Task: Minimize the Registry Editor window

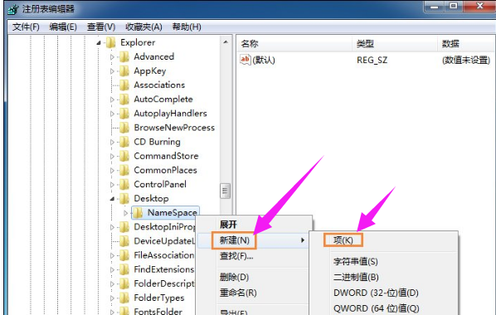Action: pos(435,7)
